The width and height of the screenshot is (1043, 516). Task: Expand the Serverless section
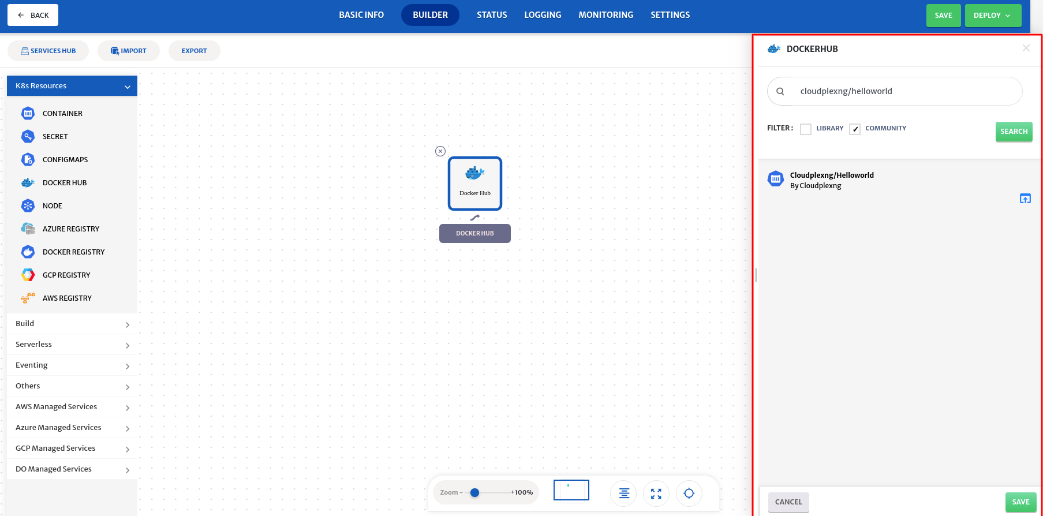point(72,345)
